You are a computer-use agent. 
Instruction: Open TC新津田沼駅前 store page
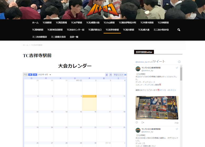[55, 30]
